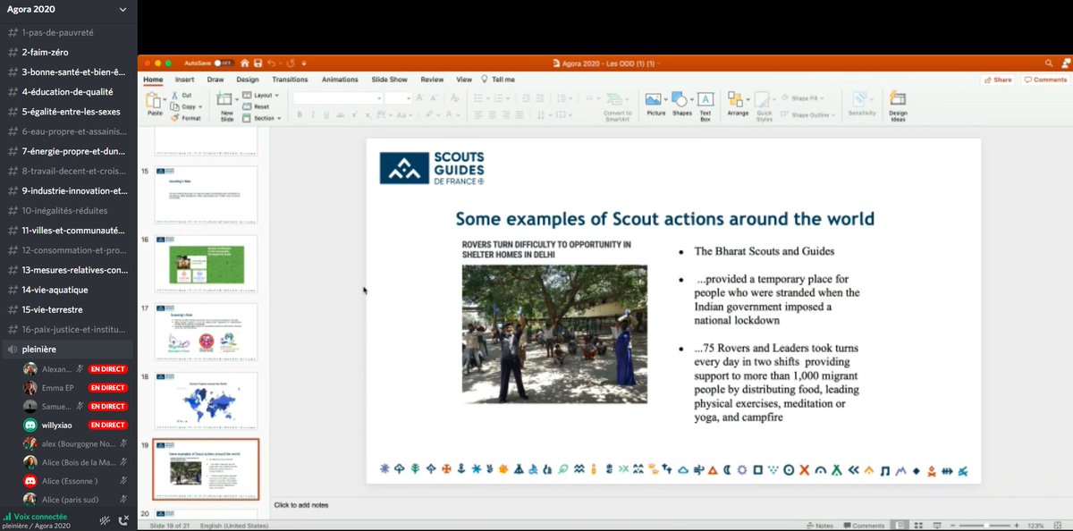Click the Italic formatting button
1073x531 pixels.
313,114
